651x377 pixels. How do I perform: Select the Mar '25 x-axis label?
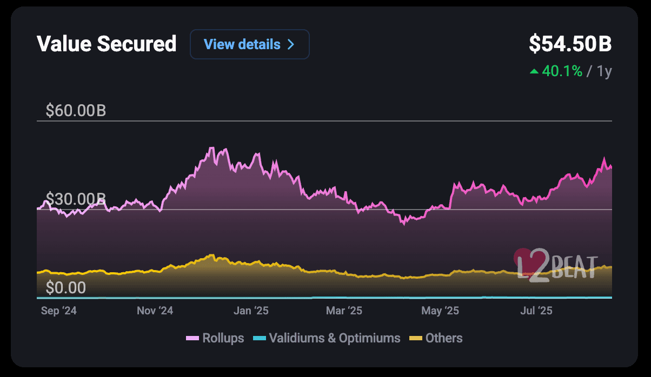(x=344, y=311)
